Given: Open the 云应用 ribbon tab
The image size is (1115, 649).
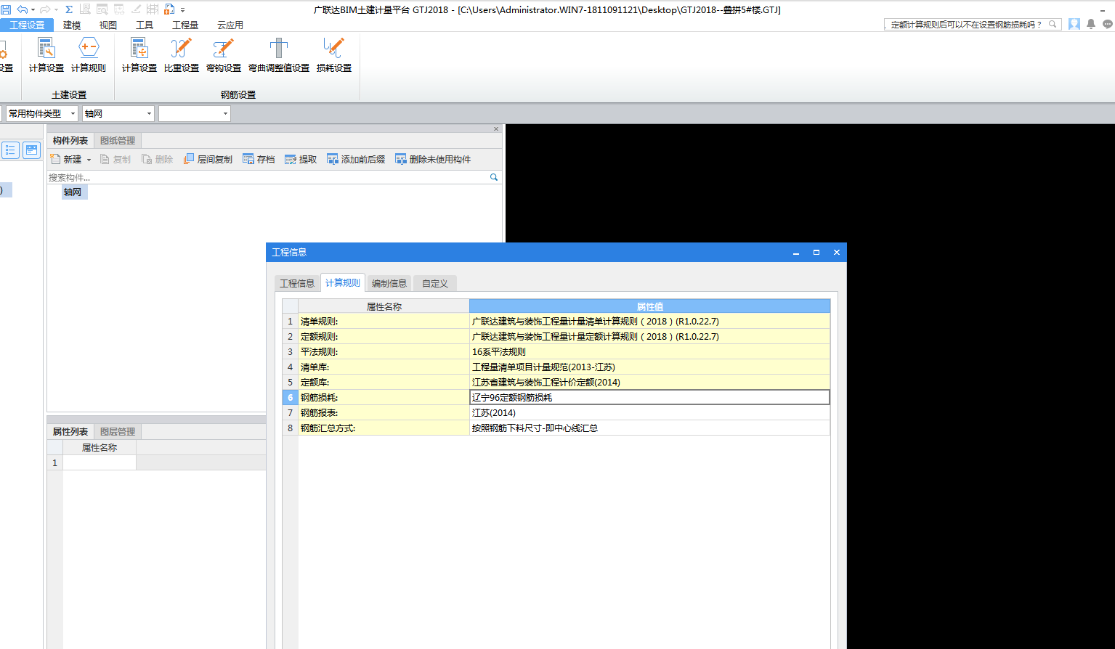Looking at the screenshot, I should coord(230,25).
